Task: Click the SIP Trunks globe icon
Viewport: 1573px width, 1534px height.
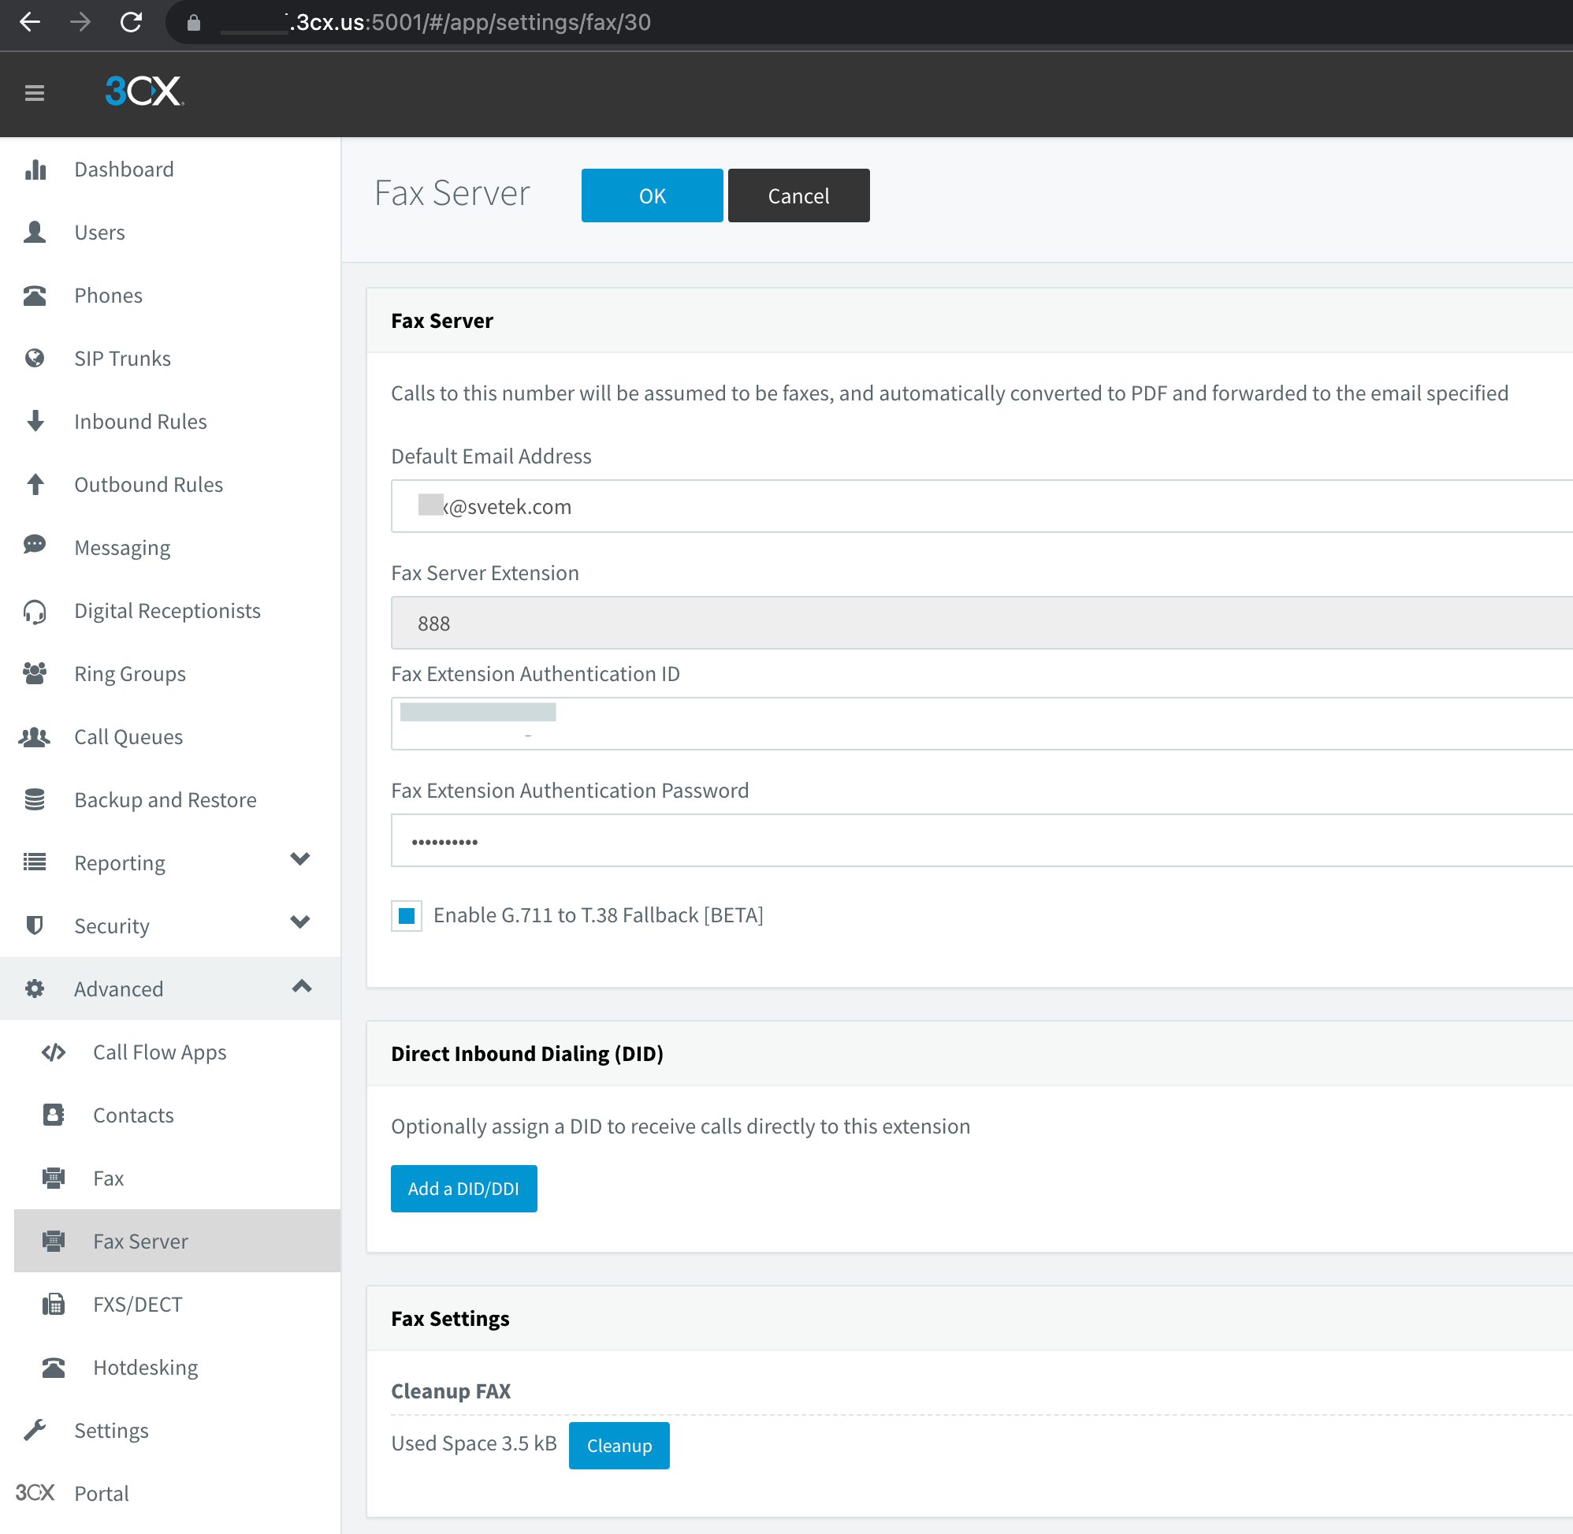Action: click(35, 359)
